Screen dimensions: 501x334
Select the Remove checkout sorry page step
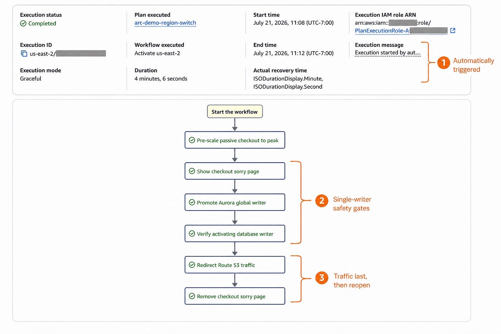point(235,296)
